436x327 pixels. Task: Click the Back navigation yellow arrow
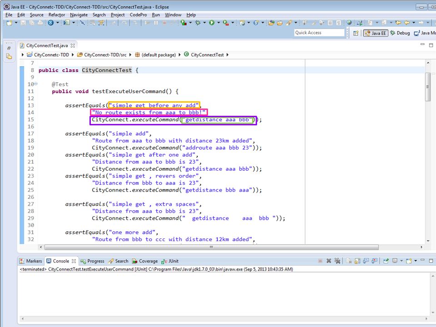(x=407, y=23)
